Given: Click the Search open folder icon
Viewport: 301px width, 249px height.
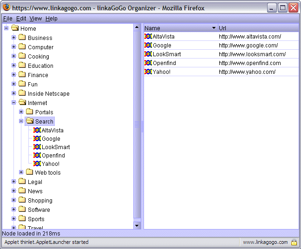Looking at the screenshot, I should [30, 121].
